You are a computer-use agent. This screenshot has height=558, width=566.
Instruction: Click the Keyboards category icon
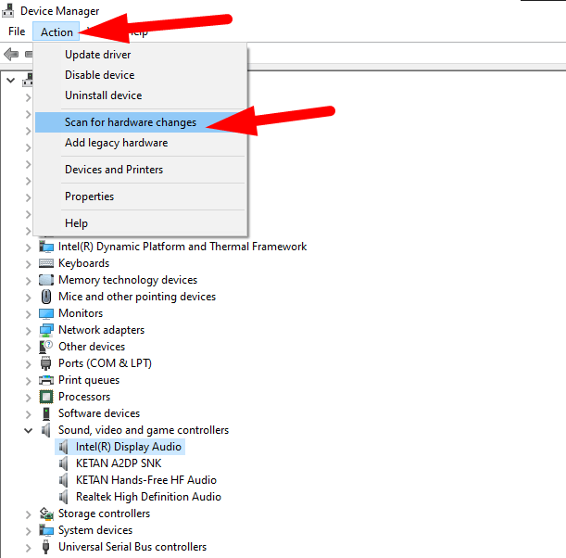[x=46, y=263]
